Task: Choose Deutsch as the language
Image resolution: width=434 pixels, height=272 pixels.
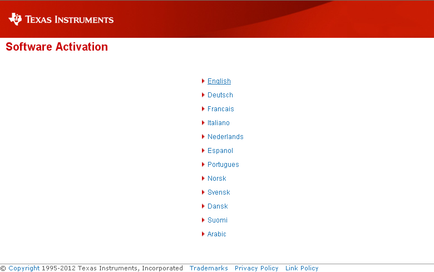Action: click(x=220, y=95)
